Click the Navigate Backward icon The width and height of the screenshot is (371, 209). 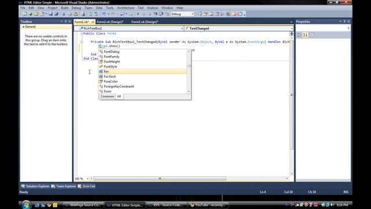point(122,14)
